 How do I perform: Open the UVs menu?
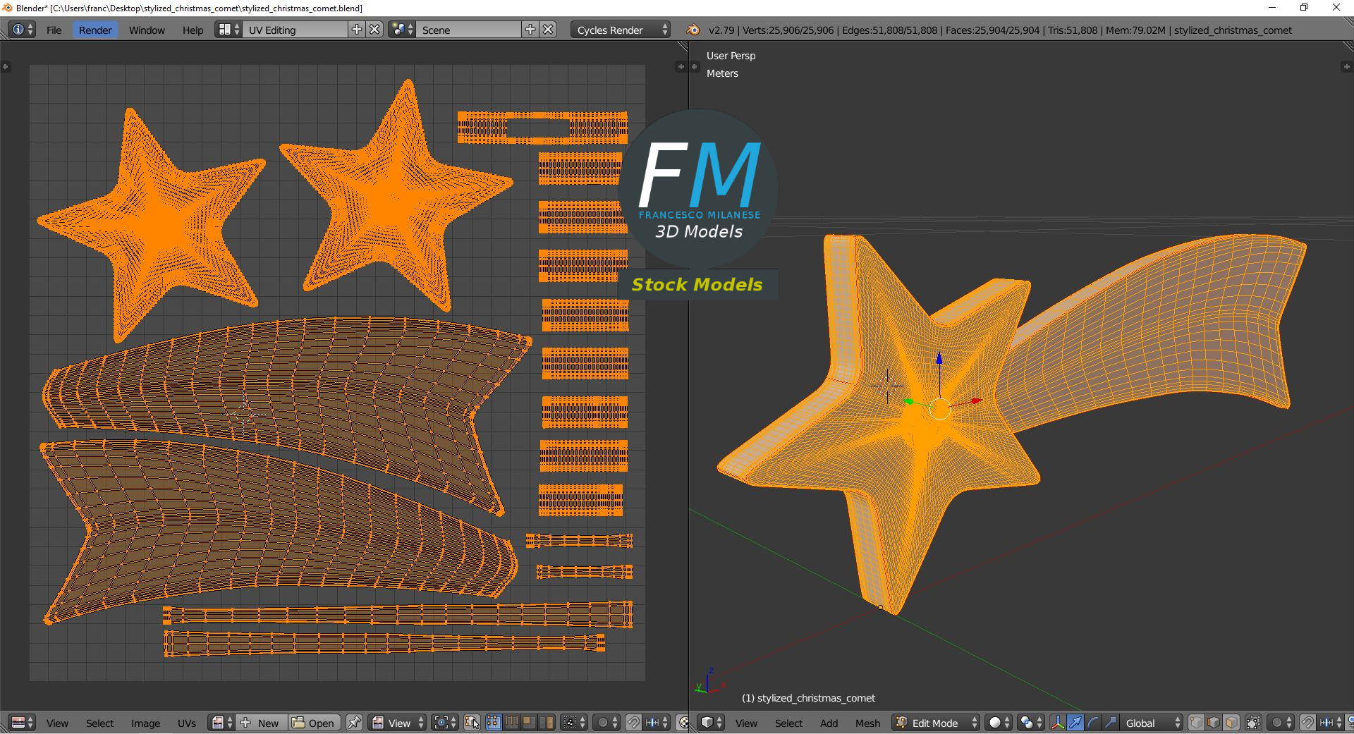point(187,723)
